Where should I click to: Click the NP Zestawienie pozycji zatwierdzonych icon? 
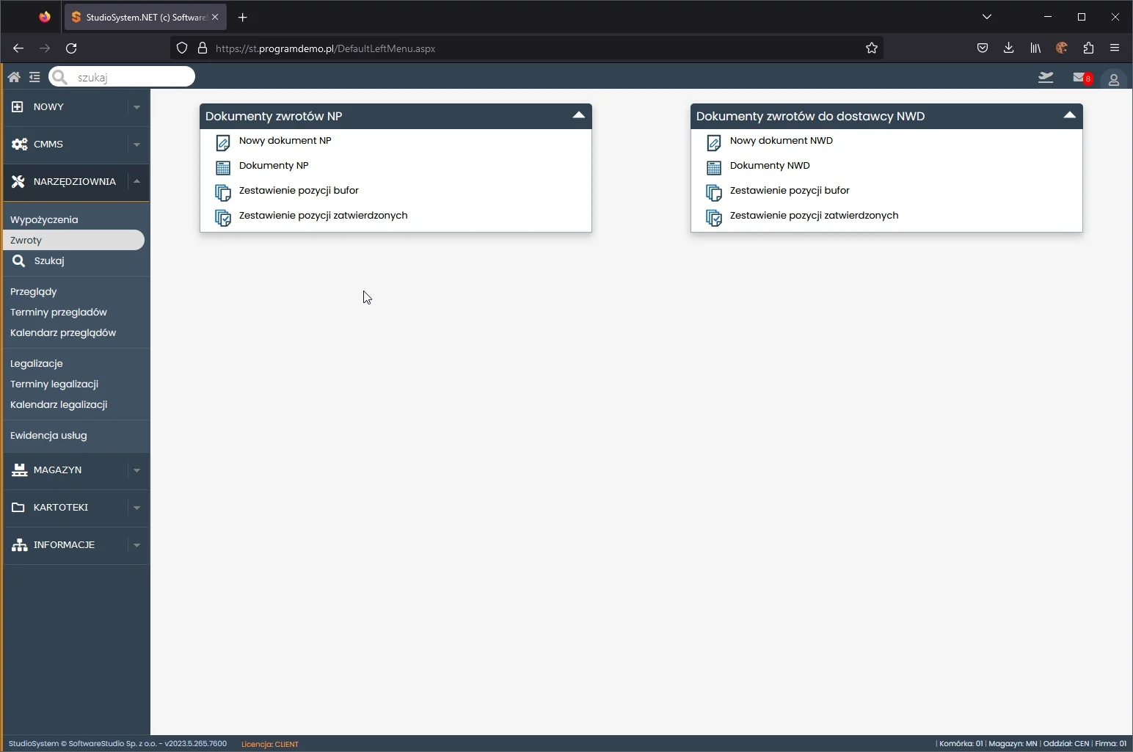click(223, 217)
